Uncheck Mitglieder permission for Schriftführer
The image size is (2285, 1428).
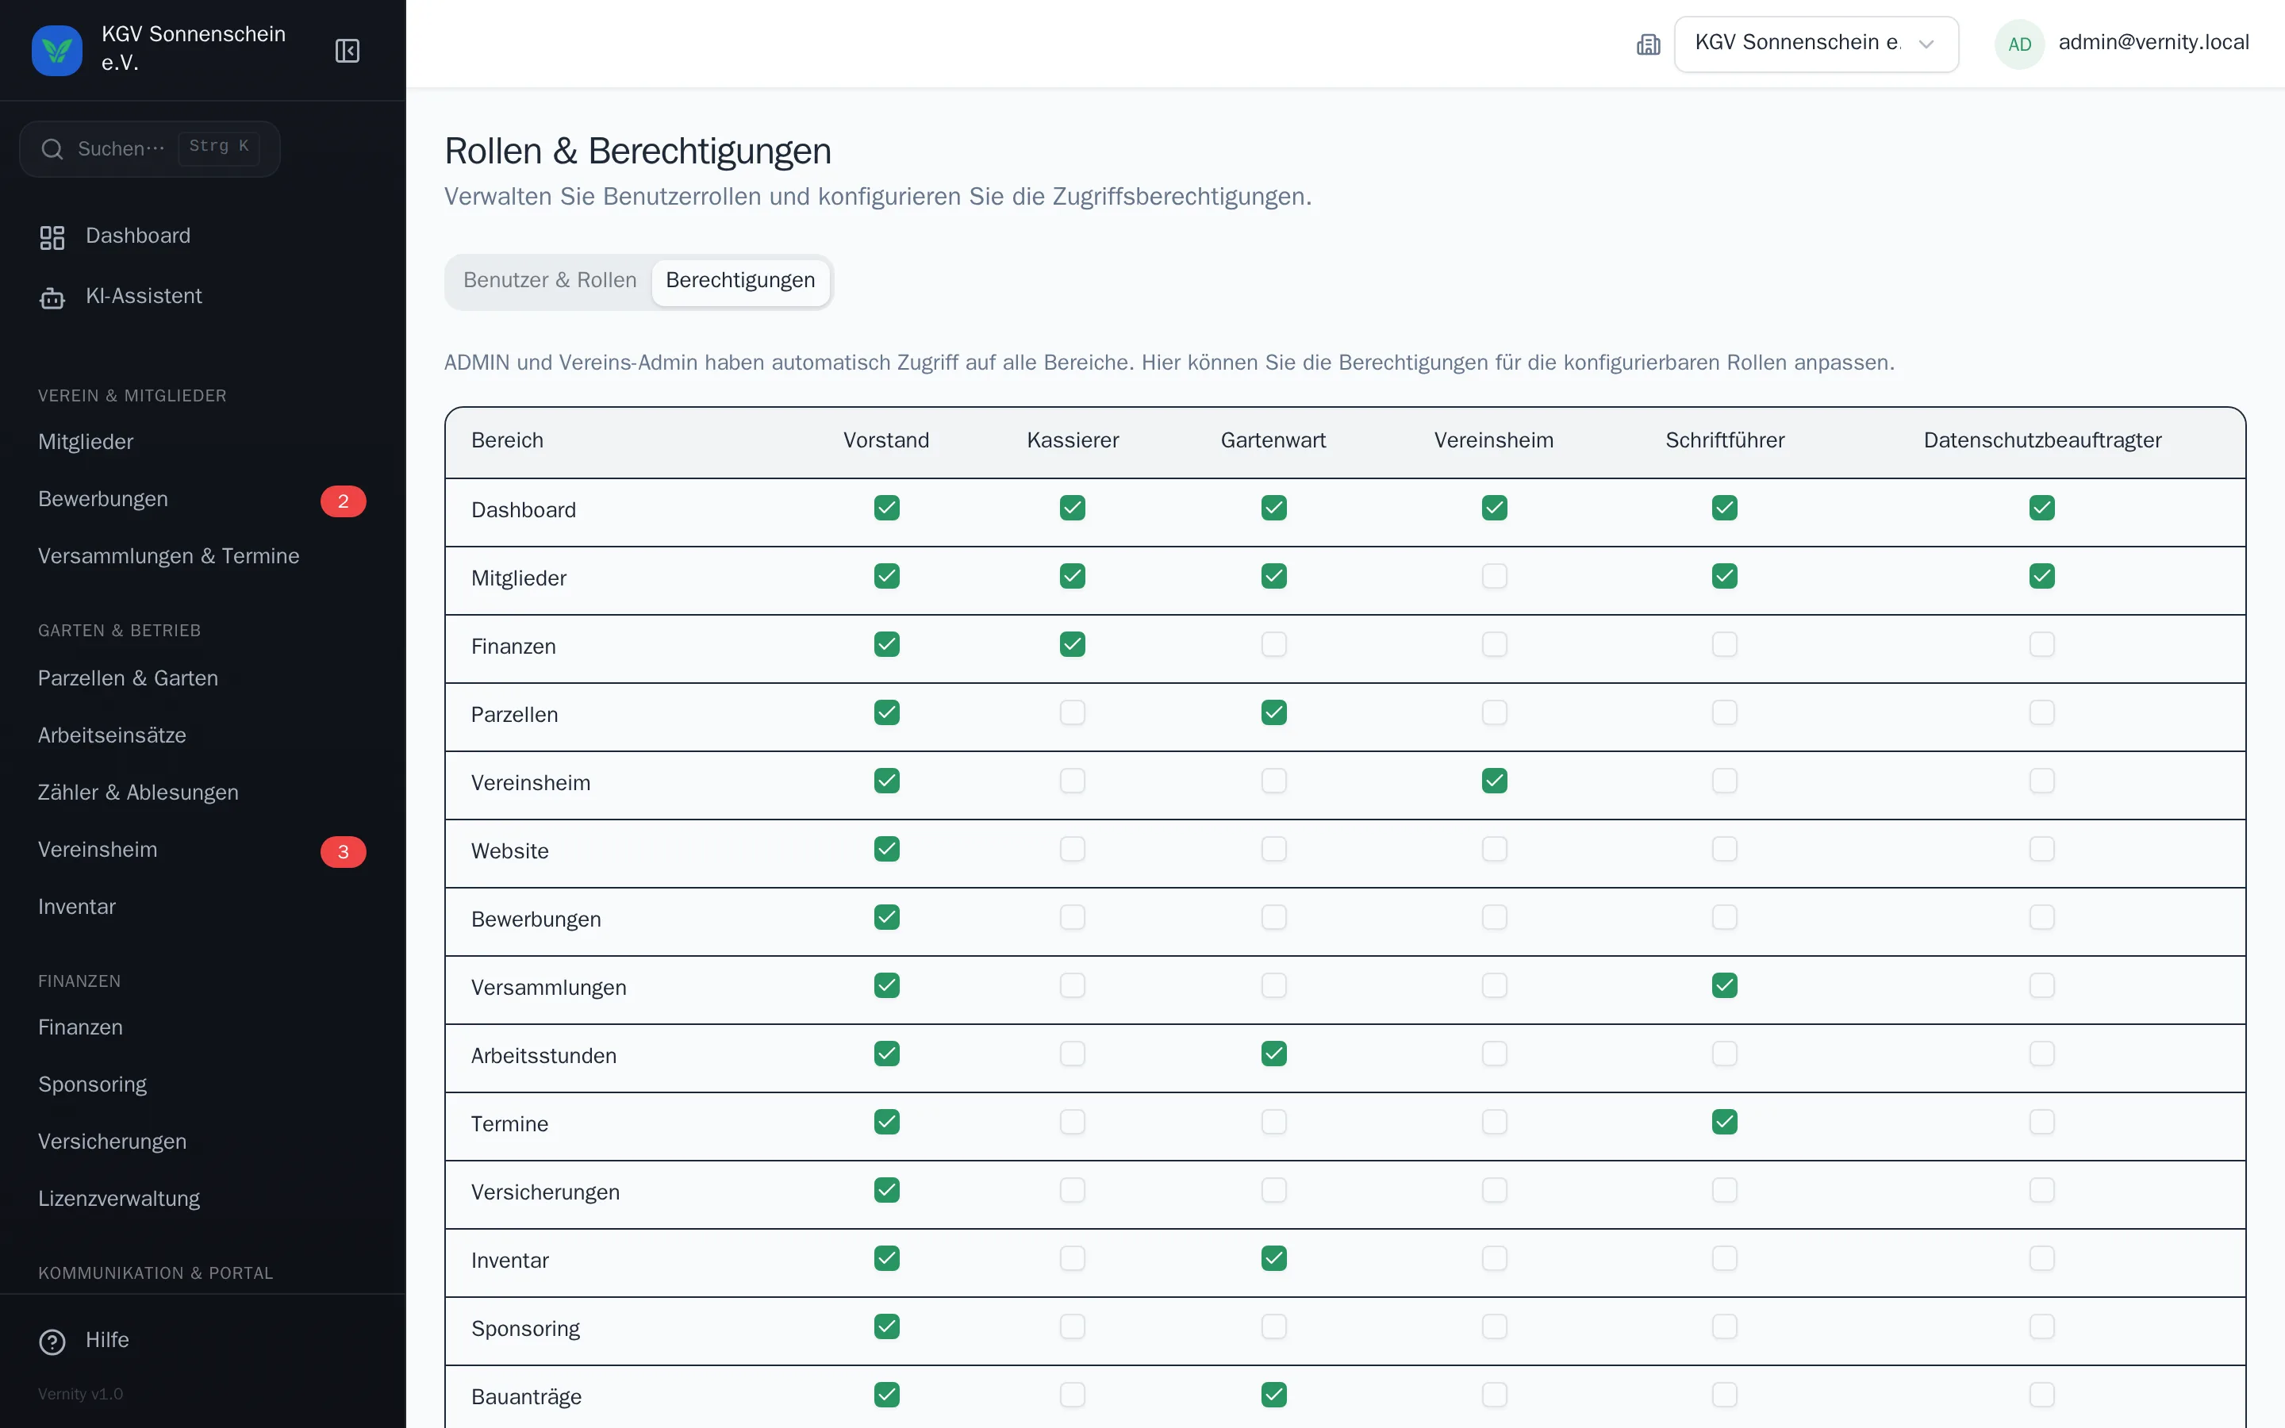(x=1725, y=576)
